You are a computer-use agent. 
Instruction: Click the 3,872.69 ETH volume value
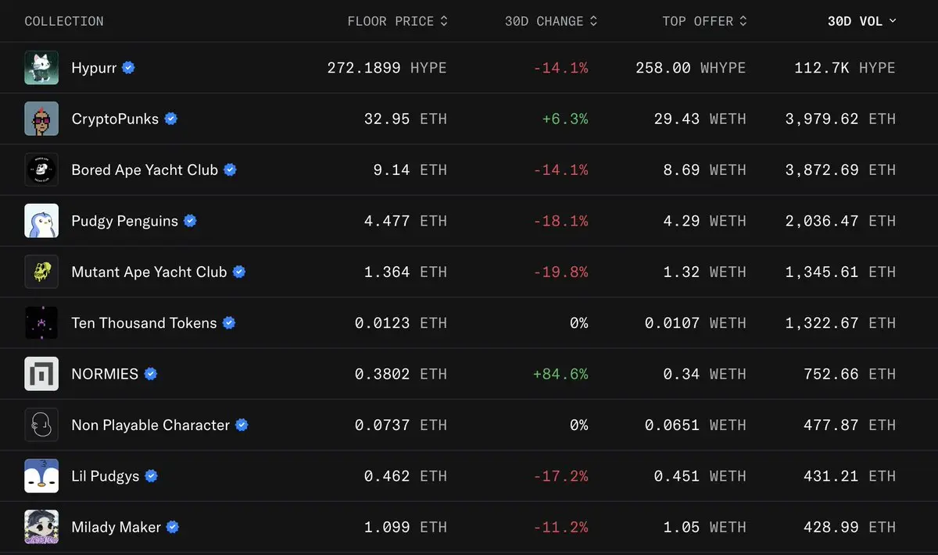840,169
